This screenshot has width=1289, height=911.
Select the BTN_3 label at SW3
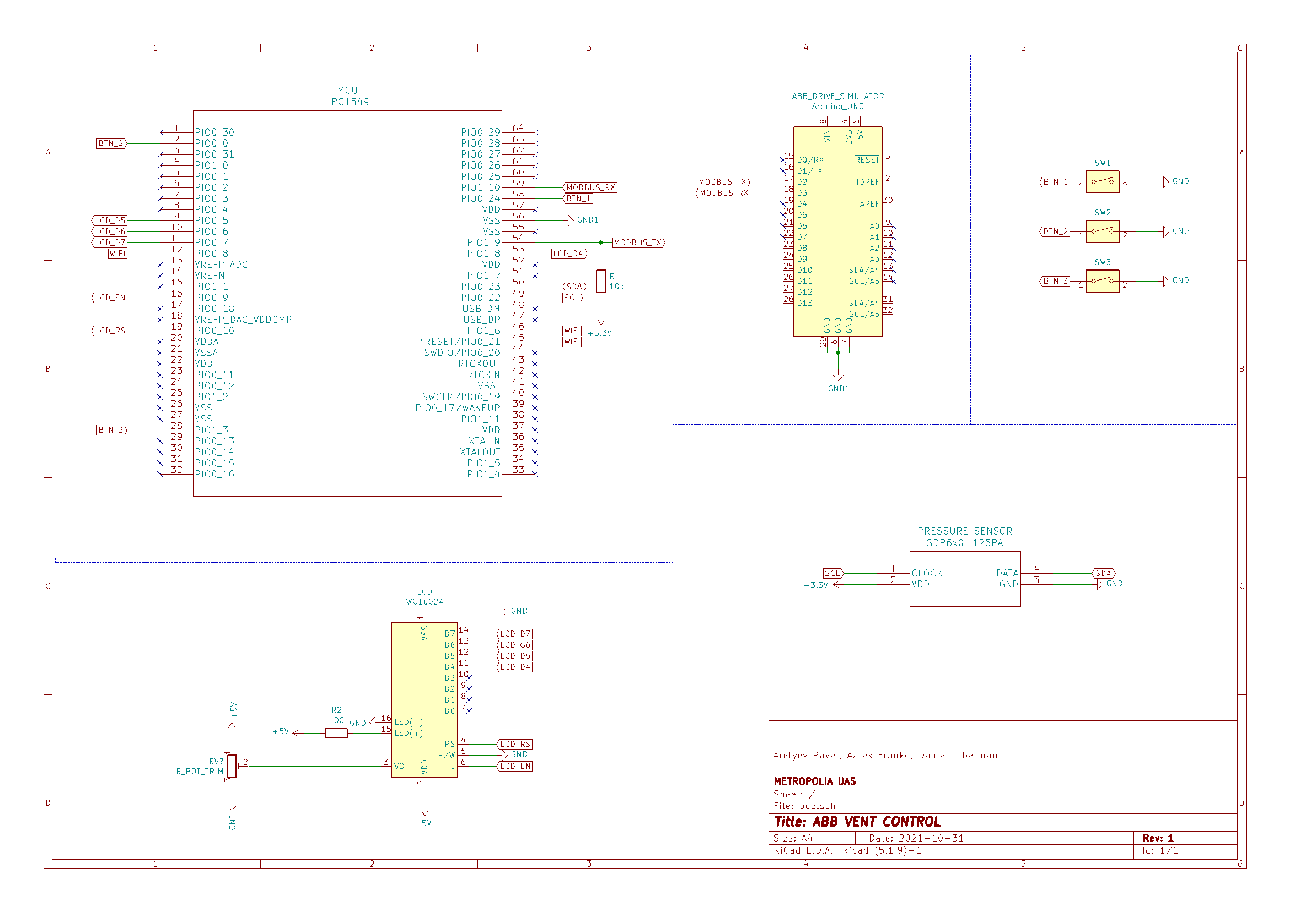tap(1055, 281)
